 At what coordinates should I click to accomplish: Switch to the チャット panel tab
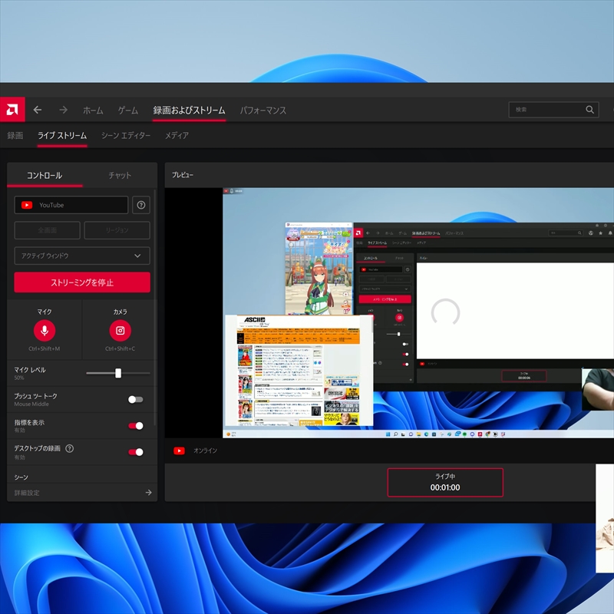[x=120, y=175]
